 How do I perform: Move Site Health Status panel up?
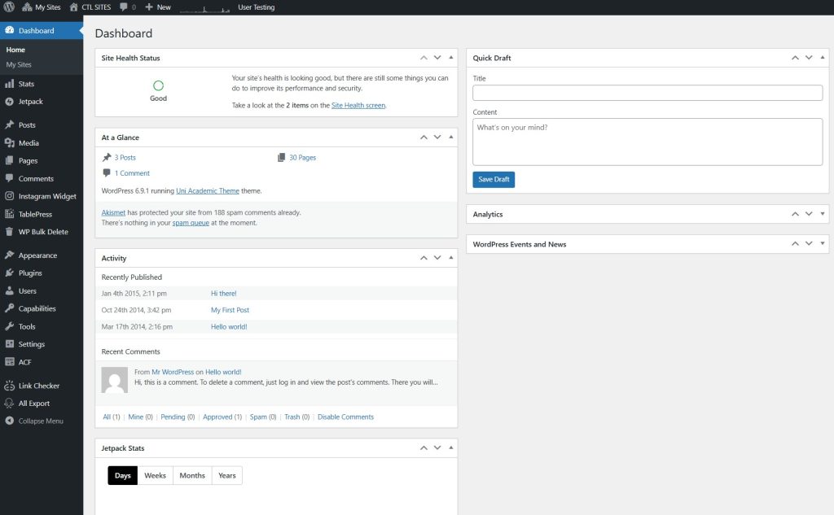(424, 58)
